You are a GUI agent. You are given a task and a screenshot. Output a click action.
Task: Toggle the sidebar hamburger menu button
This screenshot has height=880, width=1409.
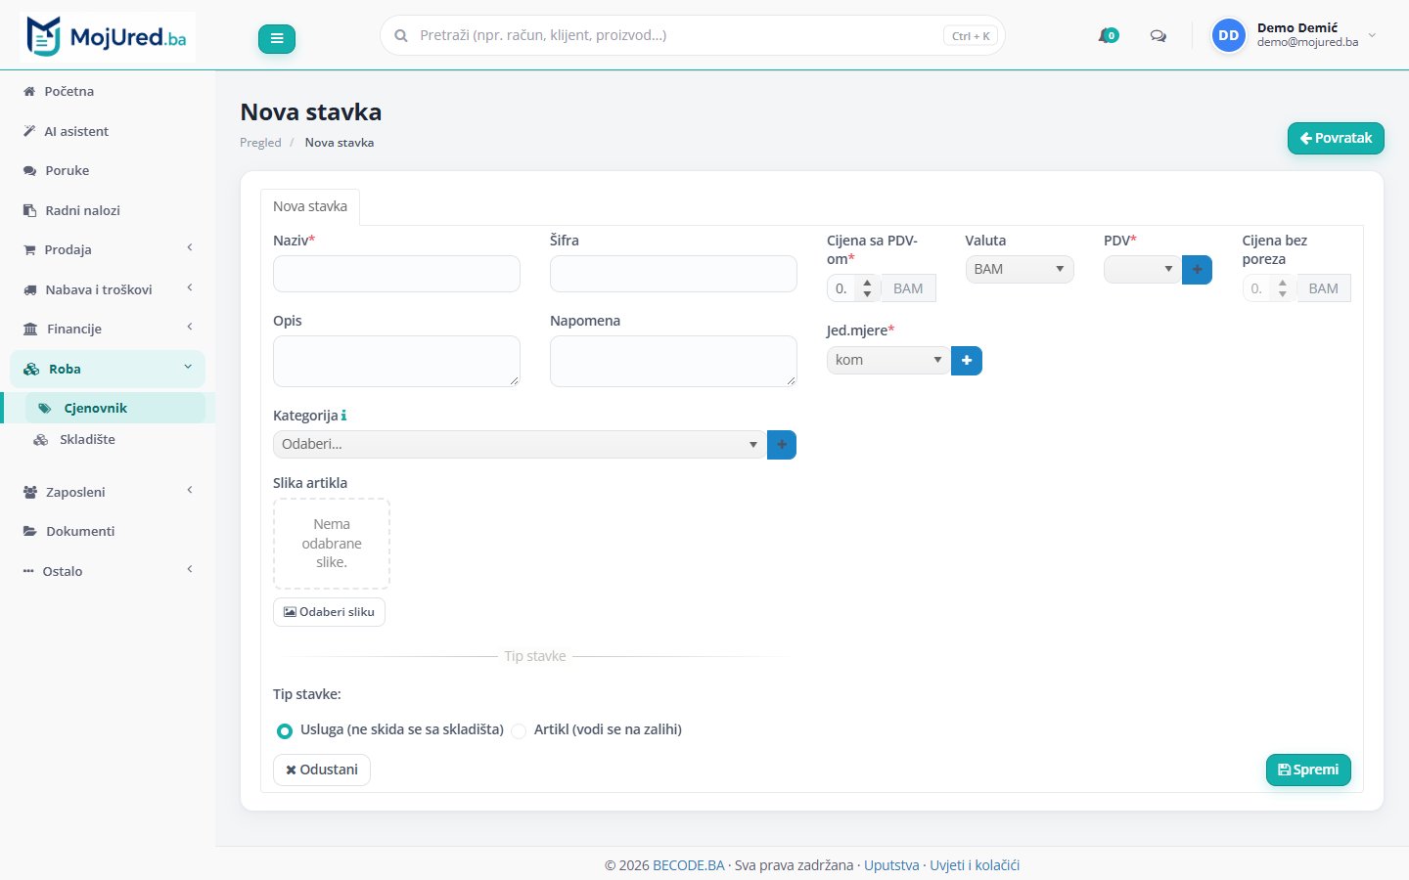pyautogui.click(x=277, y=39)
